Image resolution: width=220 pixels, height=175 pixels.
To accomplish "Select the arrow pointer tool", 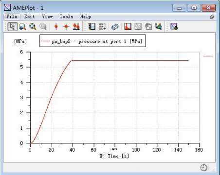I will pos(12,27).
